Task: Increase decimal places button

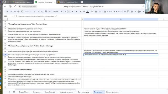Action: tap(46, 11)
